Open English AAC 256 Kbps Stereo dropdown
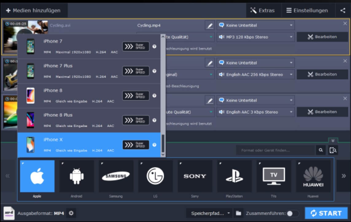The height and width of the screenshot is (222, 351). (255, 74)
